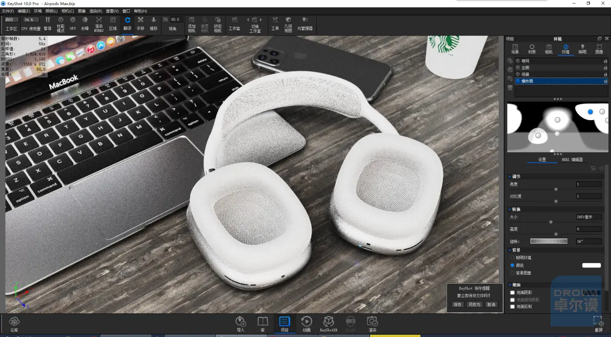611x337 pixels.
Task: Open the white background color swatch
Action: pos(591,265)
